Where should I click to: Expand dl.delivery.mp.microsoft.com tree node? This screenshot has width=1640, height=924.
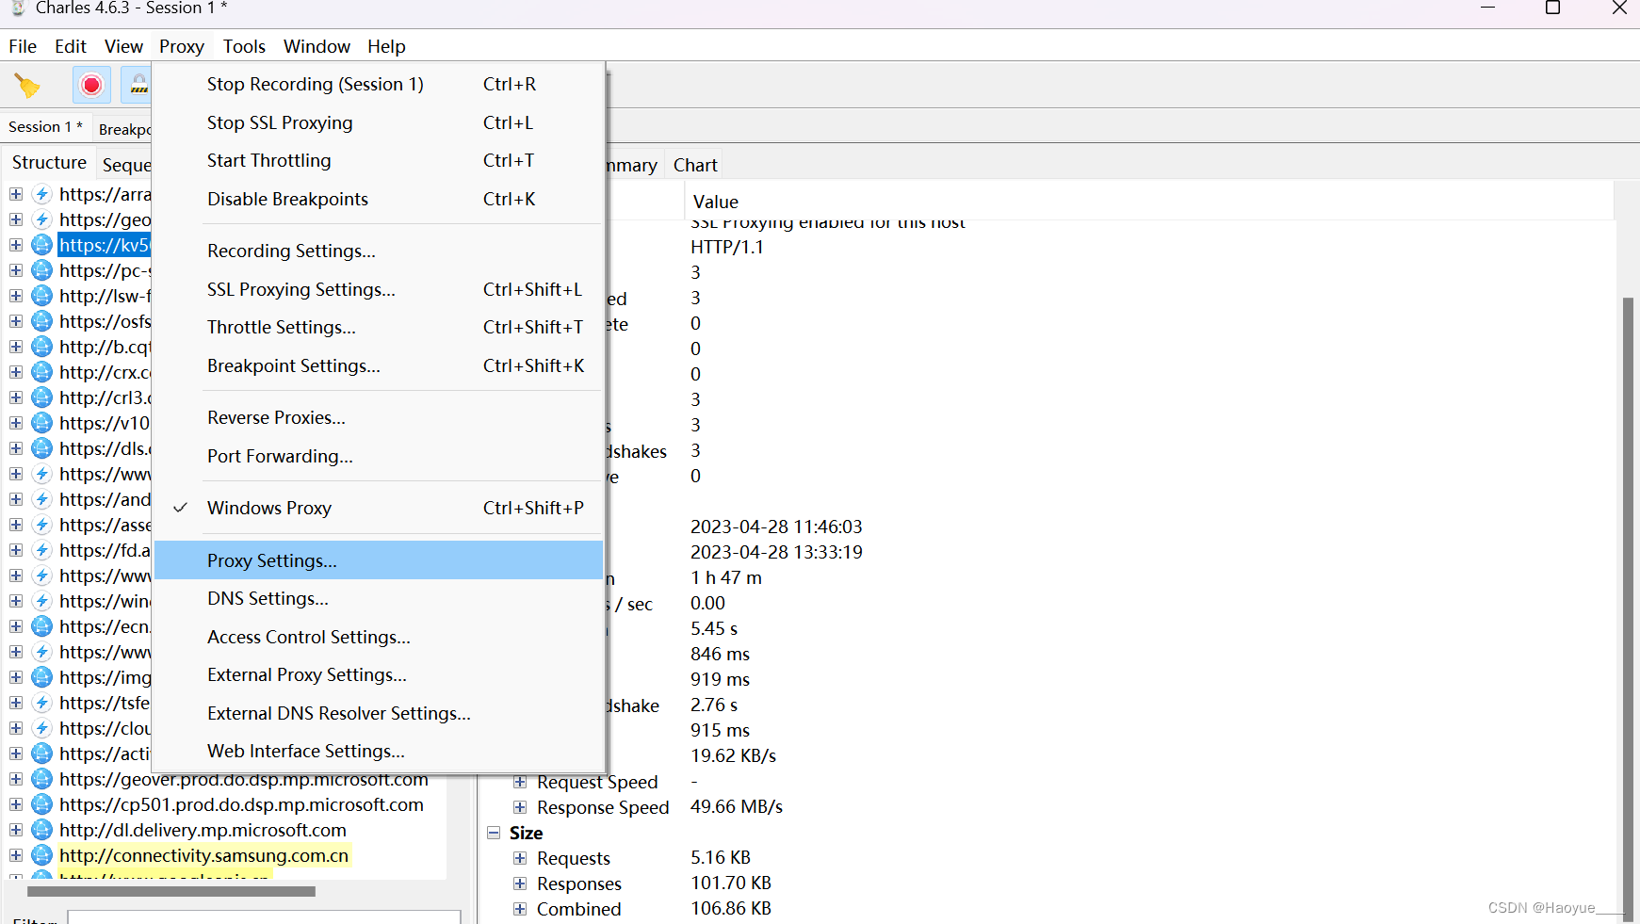point(16,830)
